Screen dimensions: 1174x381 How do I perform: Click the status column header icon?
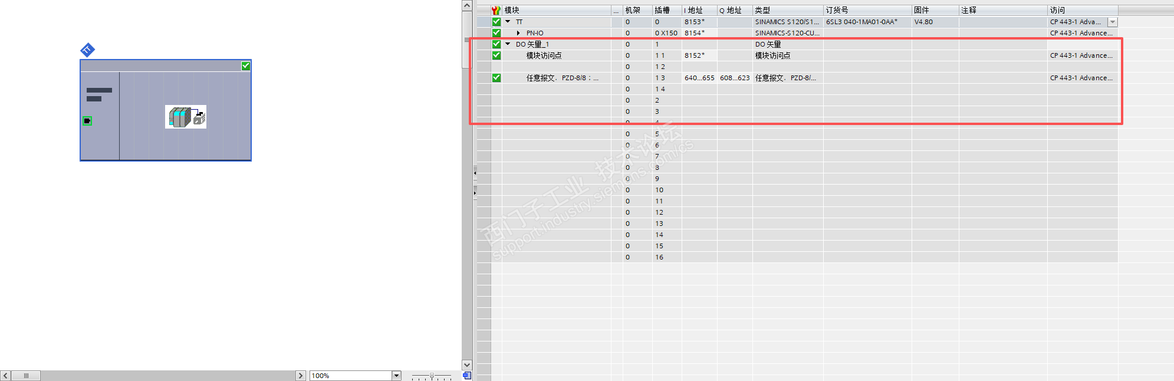point(496,10)
